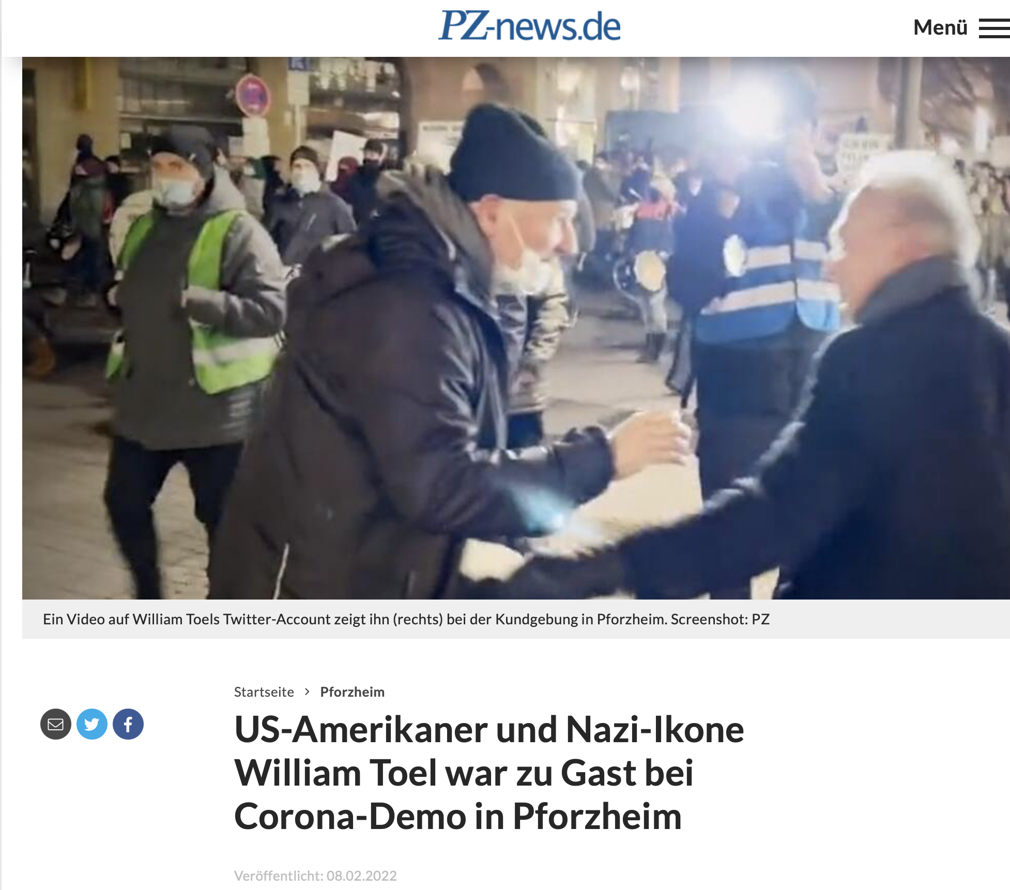
Task: Share article on Twitter
Action: pos(92,724)
